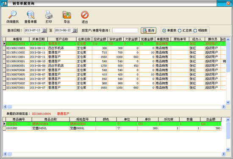This screenshot has height=159, width=233.
Task: Select row for document XS1308110003
Action: click(x=114, y=48)
